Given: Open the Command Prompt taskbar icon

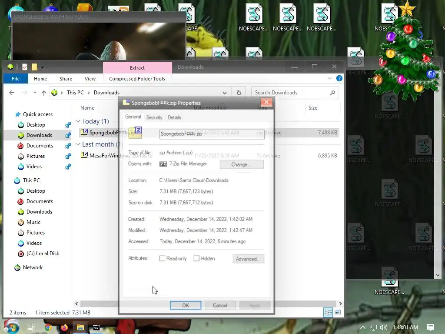Looking at the screenshot, I should coord(96,328).
